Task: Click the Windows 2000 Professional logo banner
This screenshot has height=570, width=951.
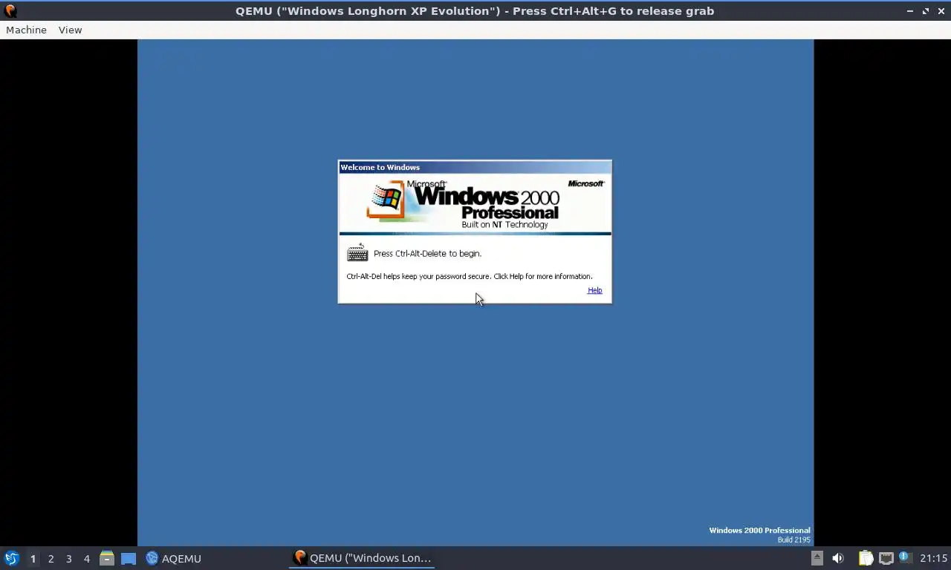Action: point(475,203)
